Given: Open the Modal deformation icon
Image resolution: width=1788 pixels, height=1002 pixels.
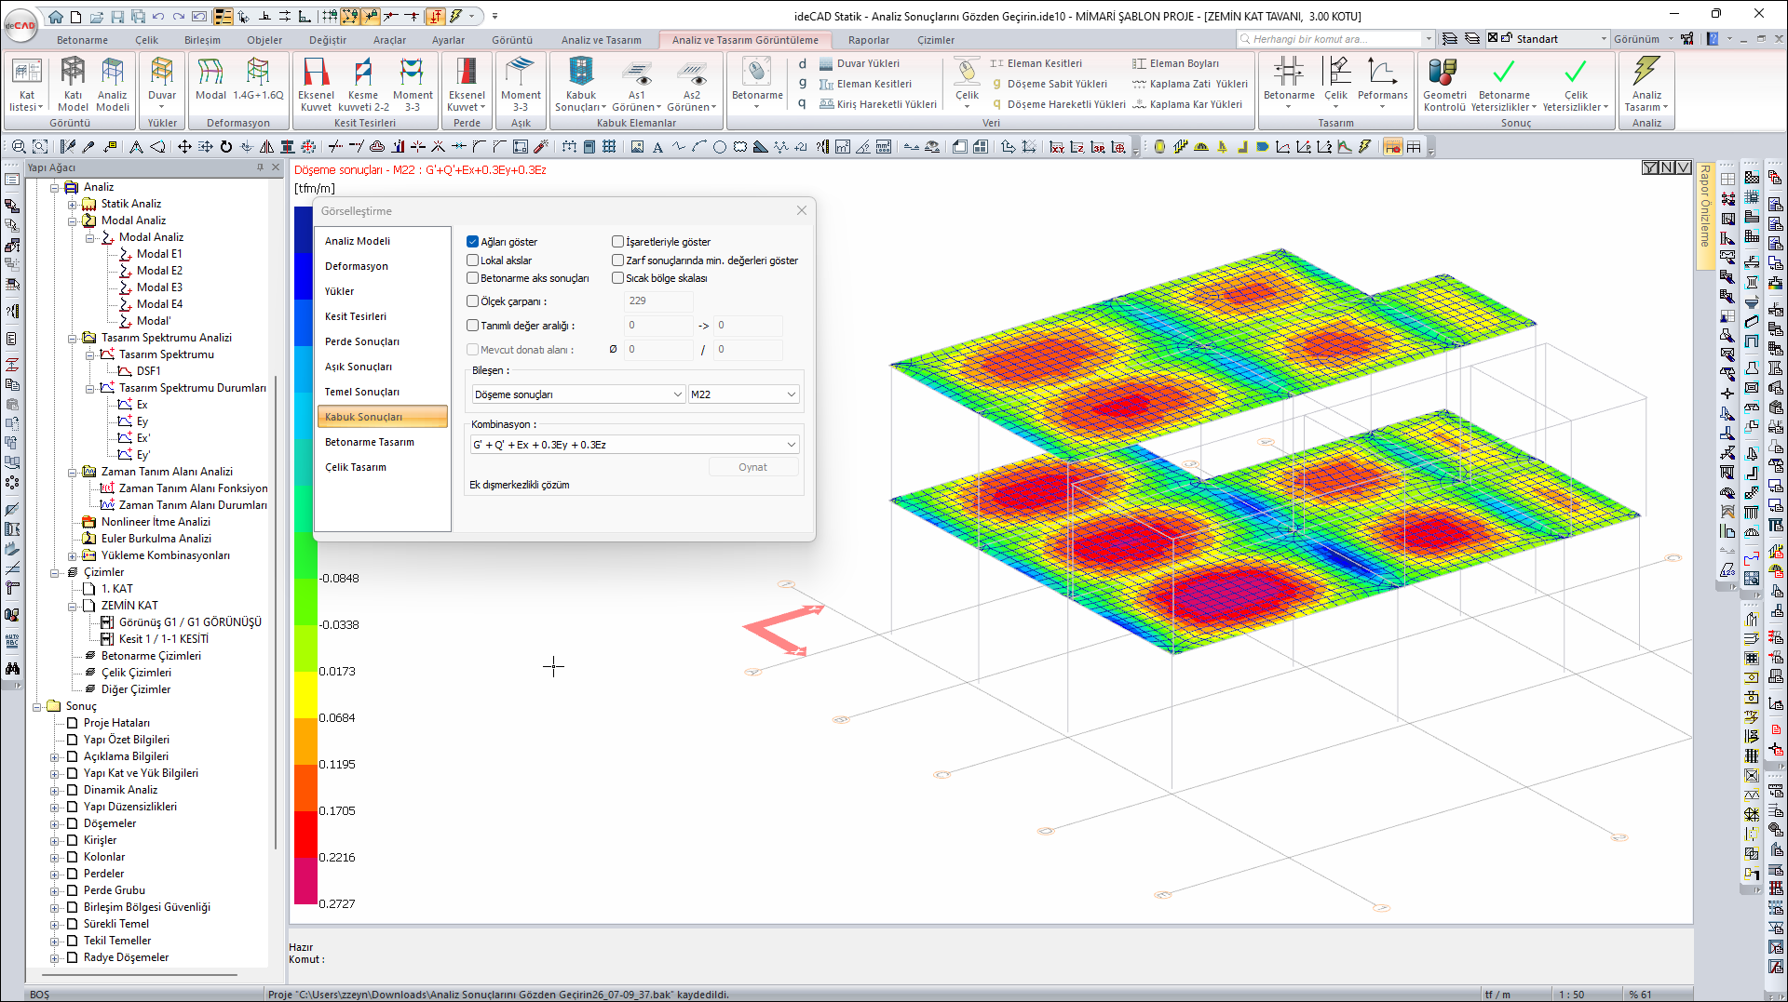Looking at the screenshot, I should (210, 80).
